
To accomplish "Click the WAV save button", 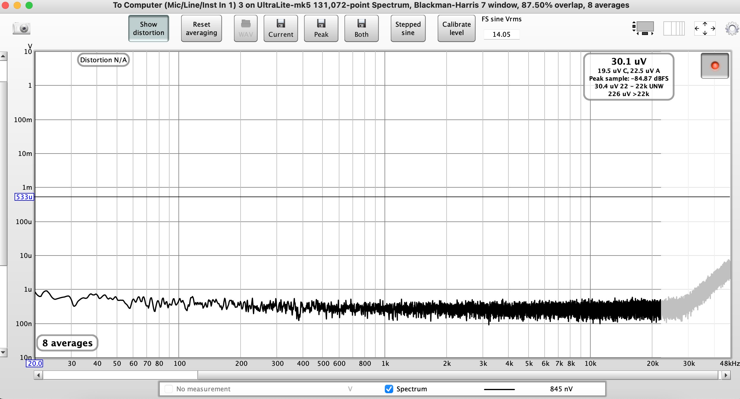I will [246, 28].
